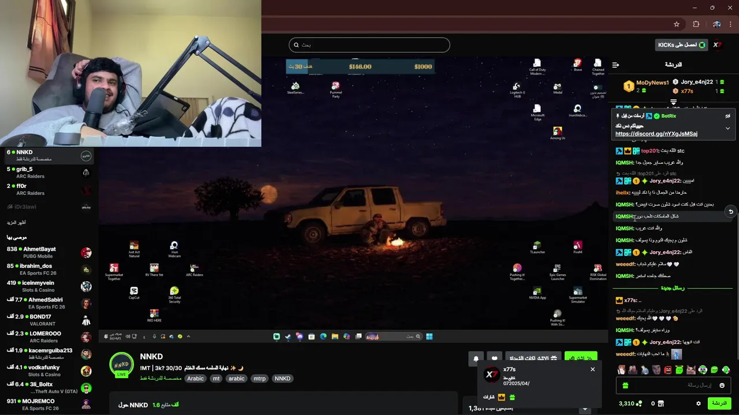Click the gold rank 1 badge beside MoDyNews1

[x=629, y=86]
